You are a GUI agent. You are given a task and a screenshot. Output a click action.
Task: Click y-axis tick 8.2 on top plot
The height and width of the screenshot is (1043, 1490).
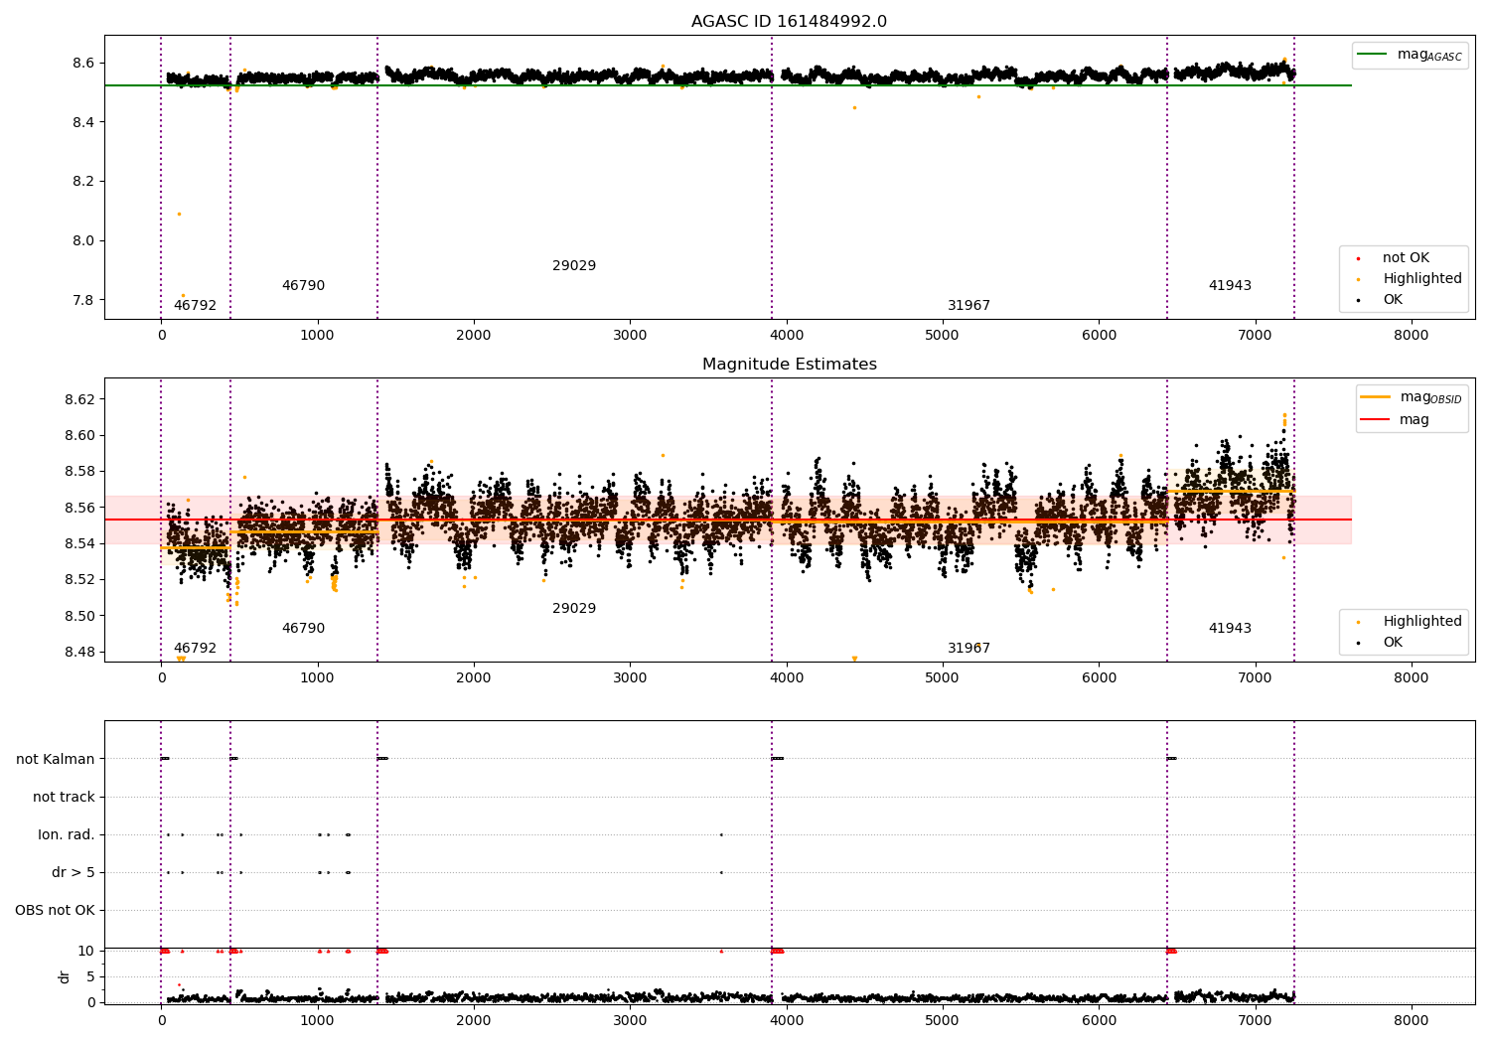[83, 182]
